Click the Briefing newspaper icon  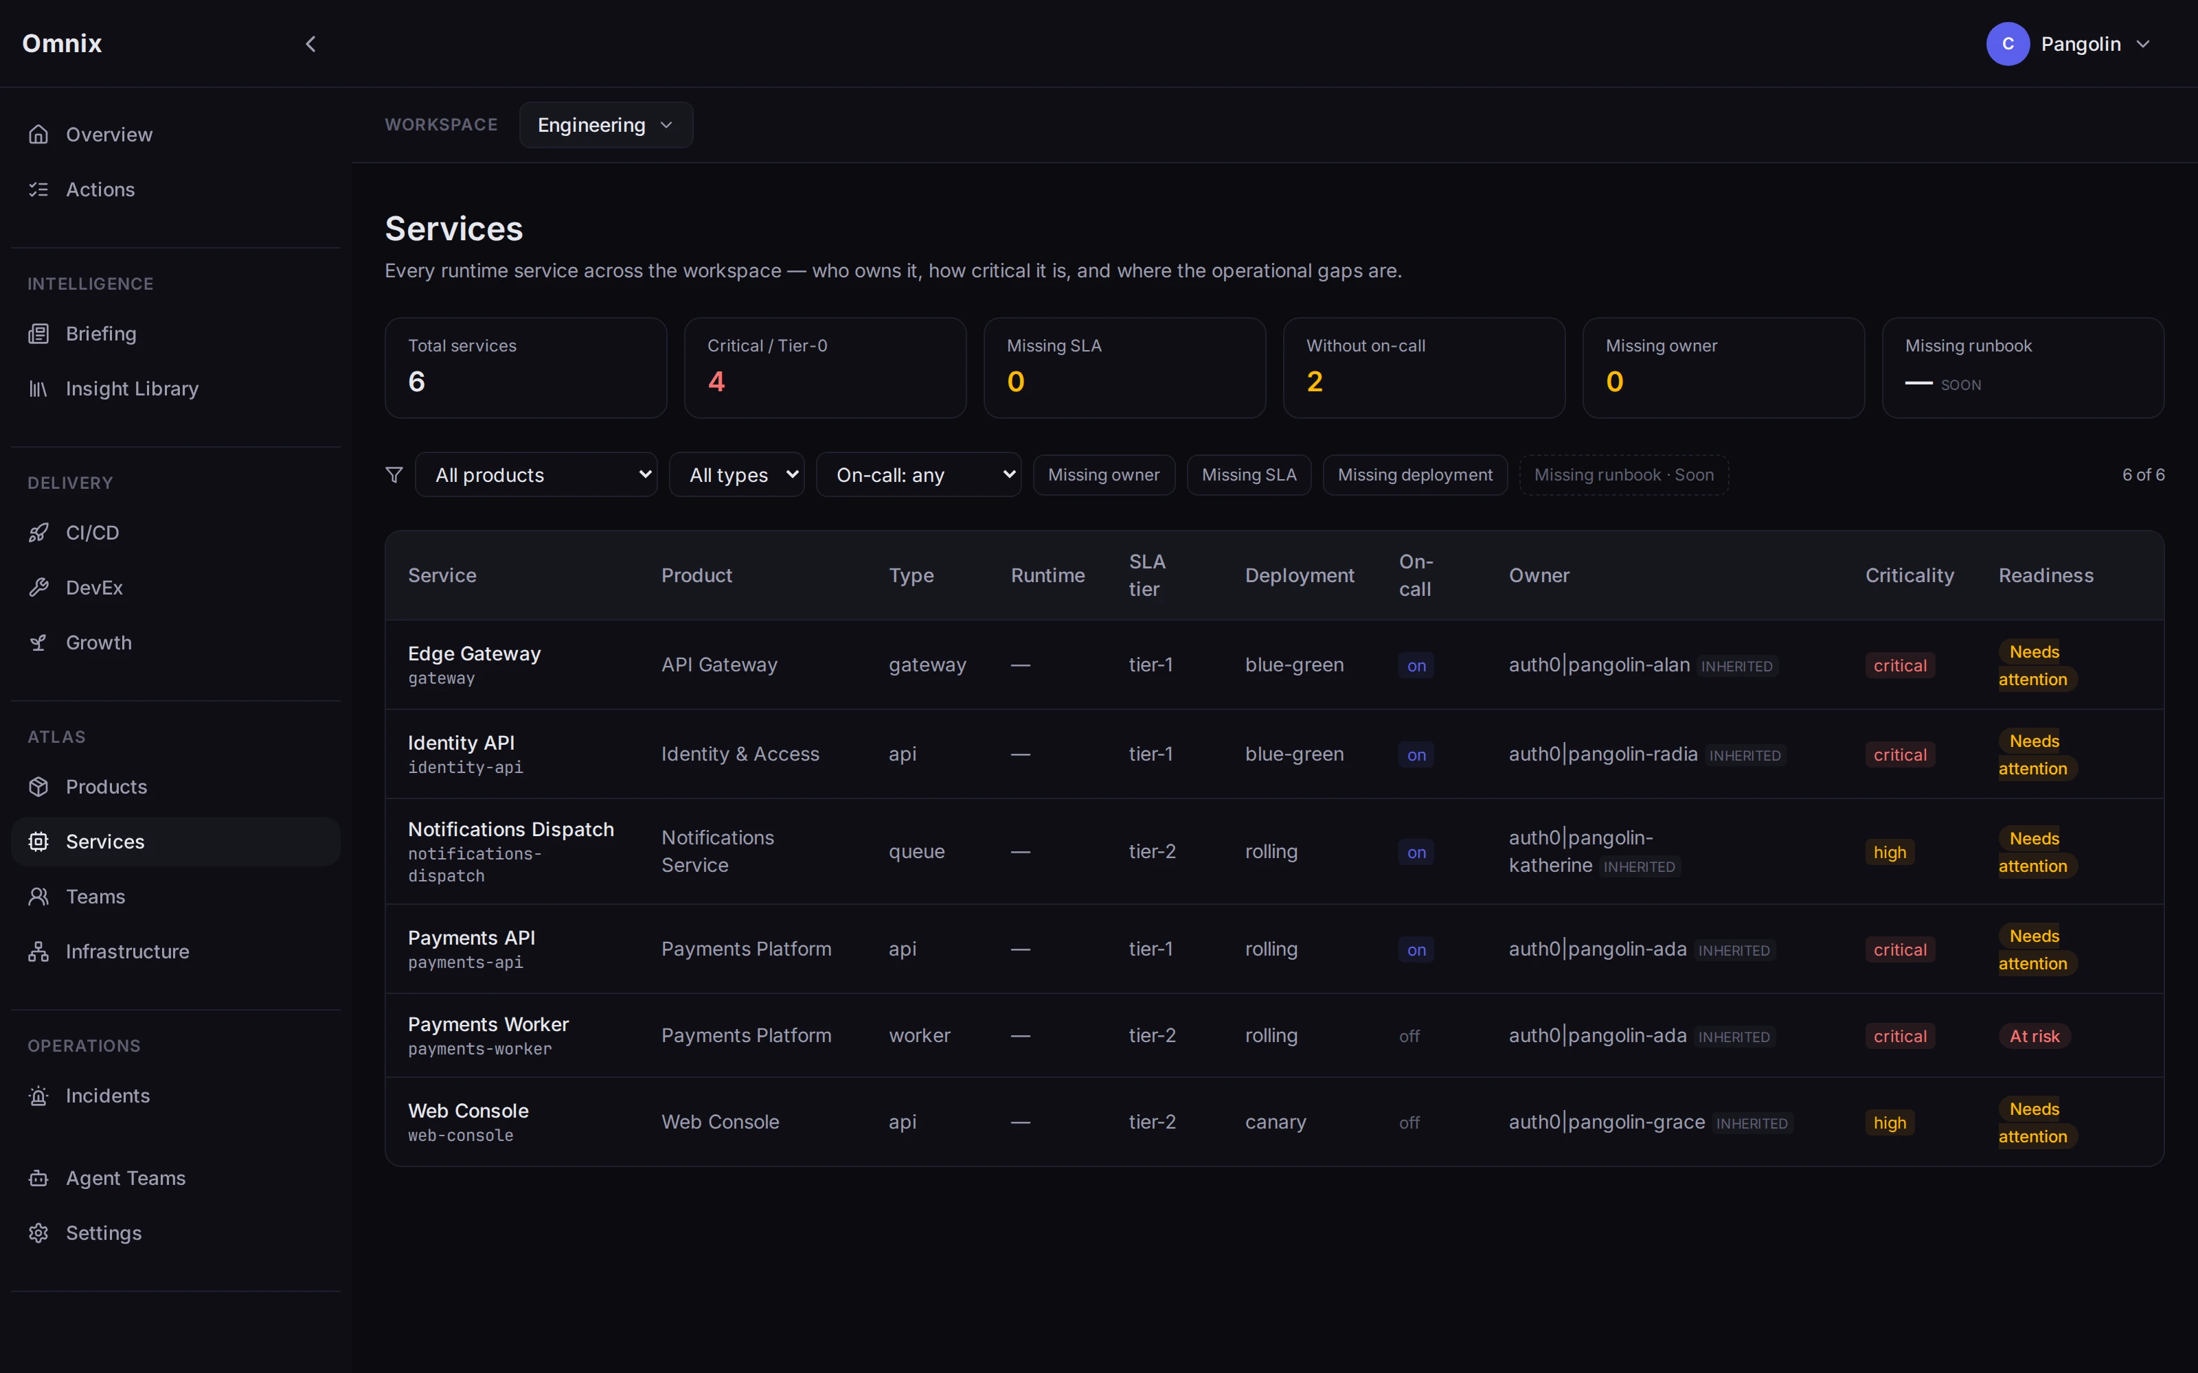(38, 334)
